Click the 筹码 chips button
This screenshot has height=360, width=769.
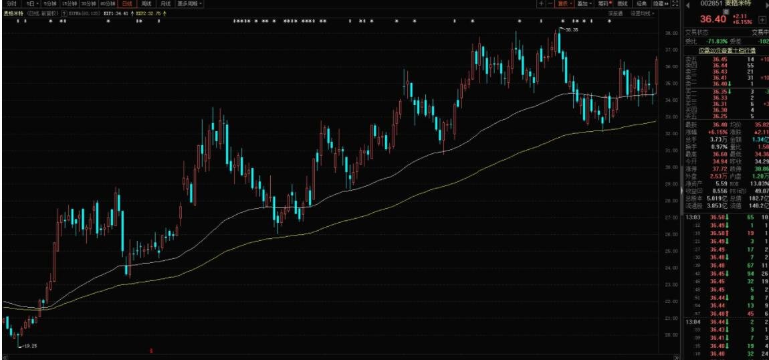click(605, 3)
